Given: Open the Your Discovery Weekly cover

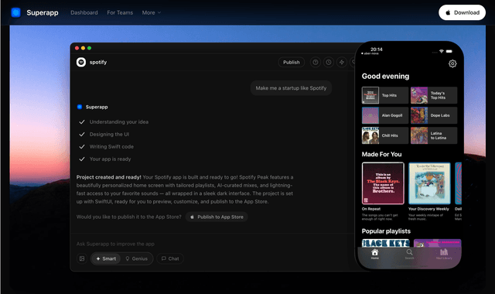Looking at the screenshot, I should (x=429, y=183).
